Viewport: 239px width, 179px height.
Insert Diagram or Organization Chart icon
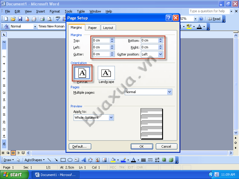90,160
